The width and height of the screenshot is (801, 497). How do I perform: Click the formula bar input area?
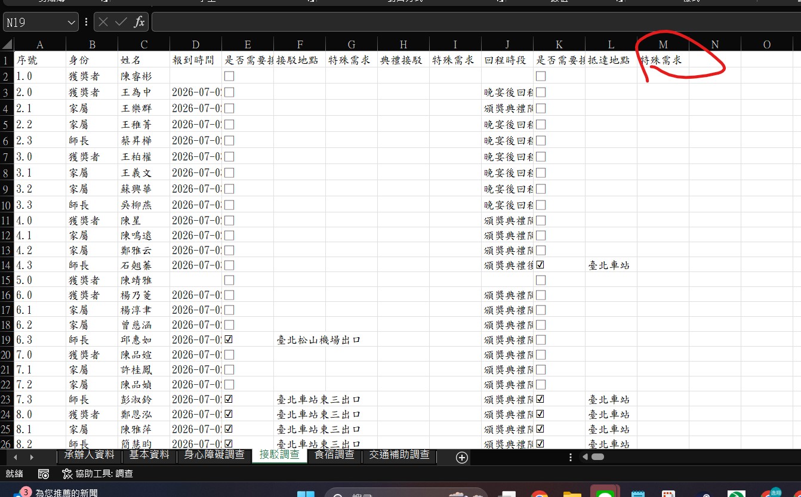476,22
